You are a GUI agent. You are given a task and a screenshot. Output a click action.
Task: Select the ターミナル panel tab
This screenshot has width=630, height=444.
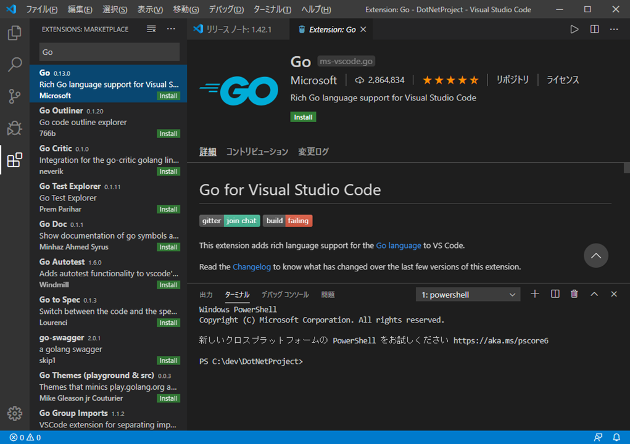237,295
